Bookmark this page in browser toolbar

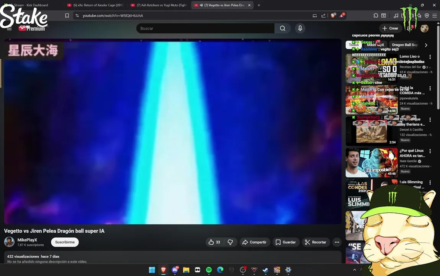tap(67, 16)
